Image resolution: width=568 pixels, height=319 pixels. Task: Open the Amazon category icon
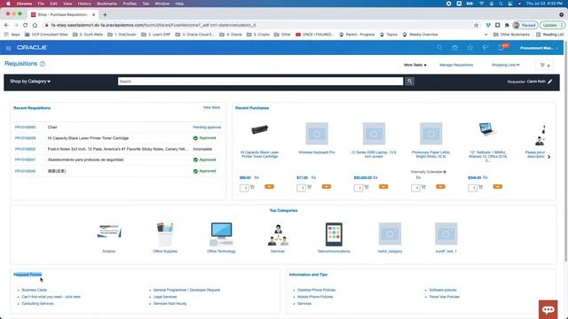109,231
